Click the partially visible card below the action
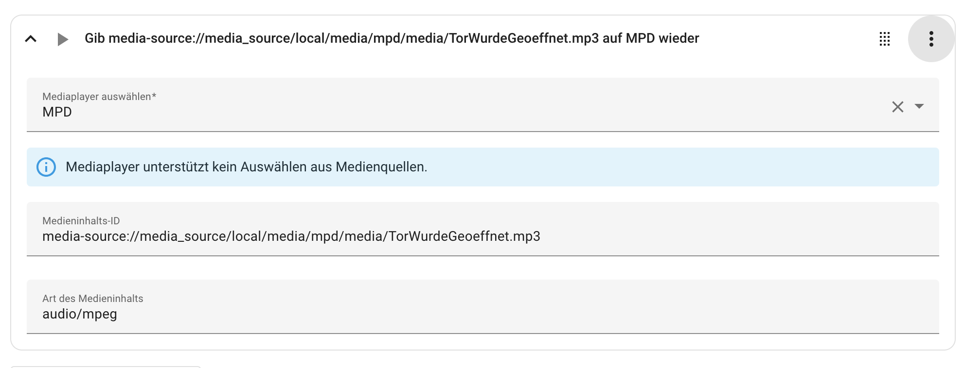The width and height of the screenshot is (964, 368). (x=106, y=367)
